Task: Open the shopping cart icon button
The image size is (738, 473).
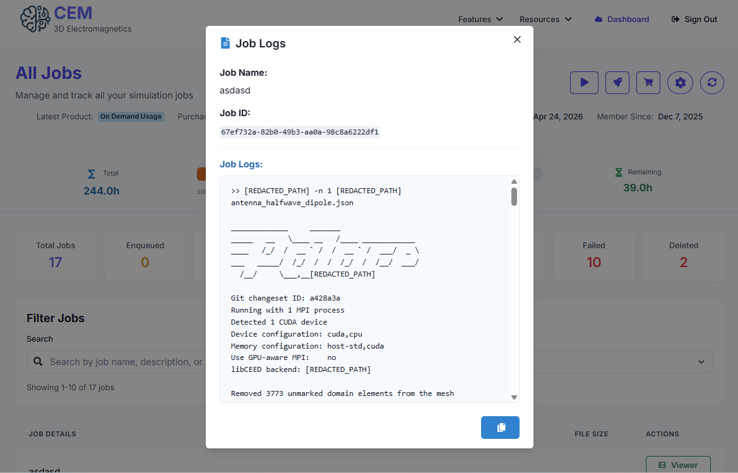Action: click(x=648, y=83)
